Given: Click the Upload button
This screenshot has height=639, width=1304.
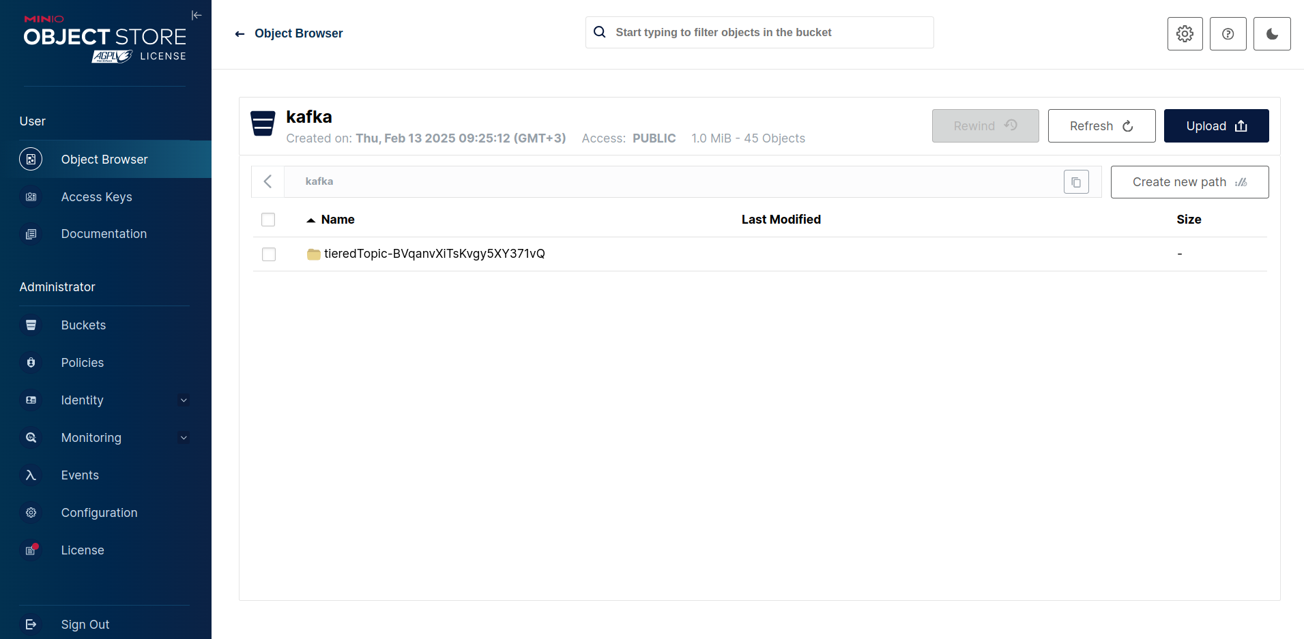Looking at the screenshot, I should coord(1216,126).
